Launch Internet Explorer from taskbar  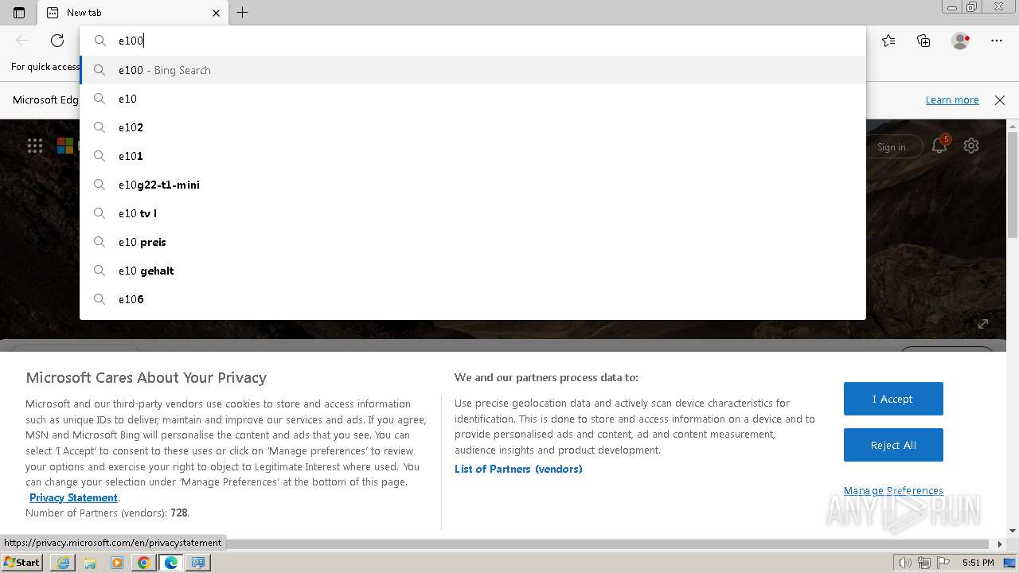[63, 563]
